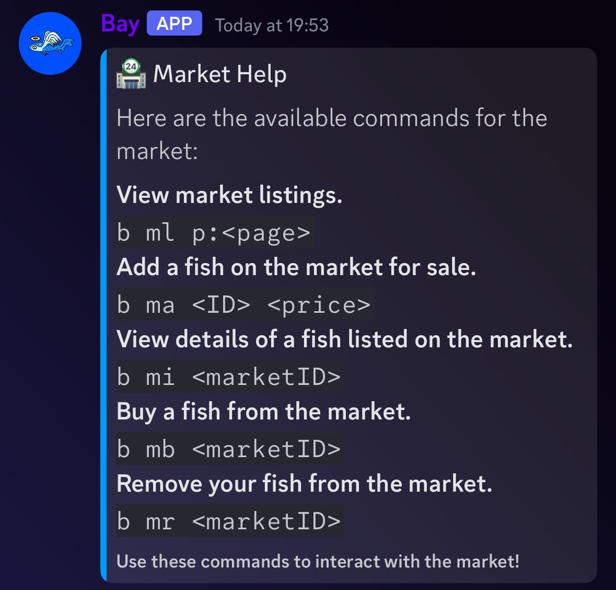Screen dimensions: 616x590
Task: Click the 'View market listings' heading
Action: click(229, 195)
